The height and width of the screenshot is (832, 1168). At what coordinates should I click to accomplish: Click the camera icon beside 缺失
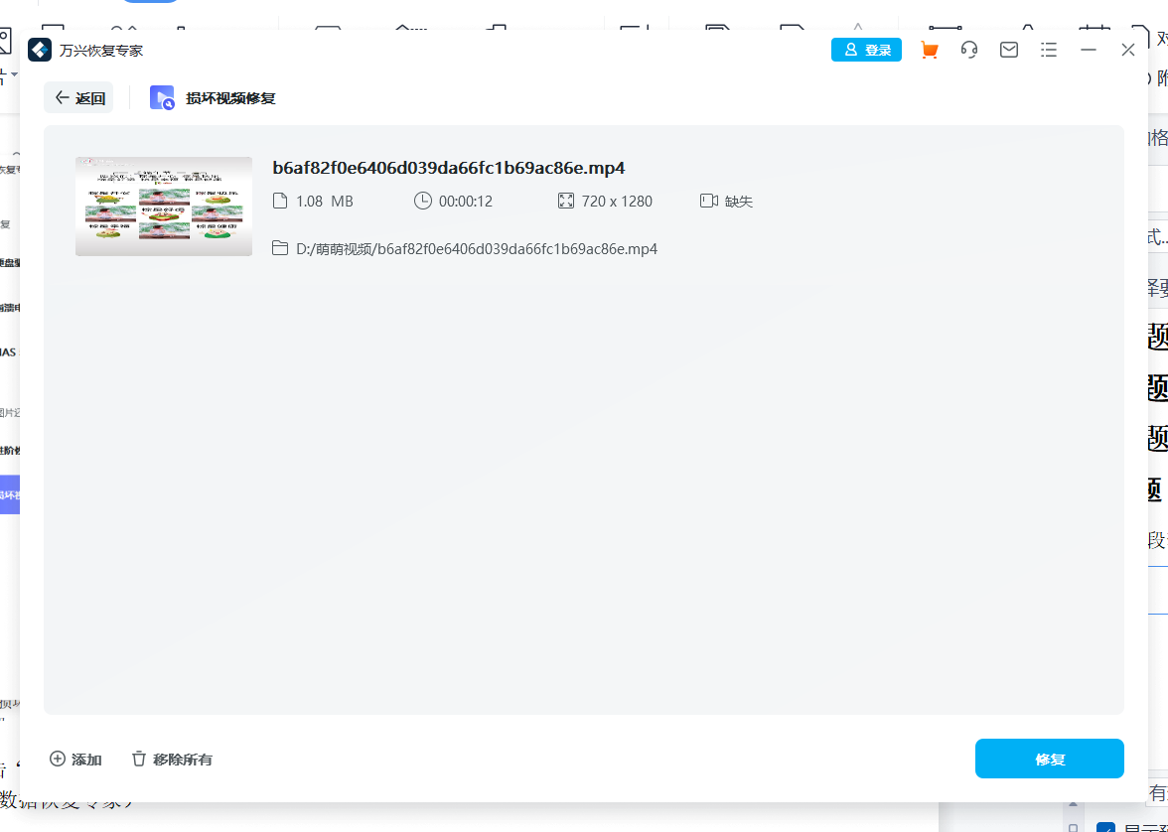tap(708, 202)
